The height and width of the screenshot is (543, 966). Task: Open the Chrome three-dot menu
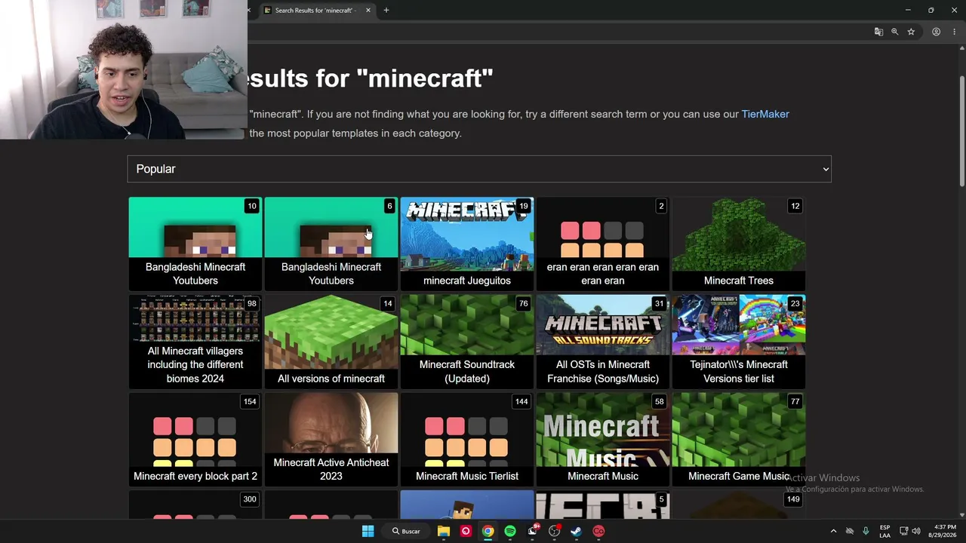(x=954, y=32)
